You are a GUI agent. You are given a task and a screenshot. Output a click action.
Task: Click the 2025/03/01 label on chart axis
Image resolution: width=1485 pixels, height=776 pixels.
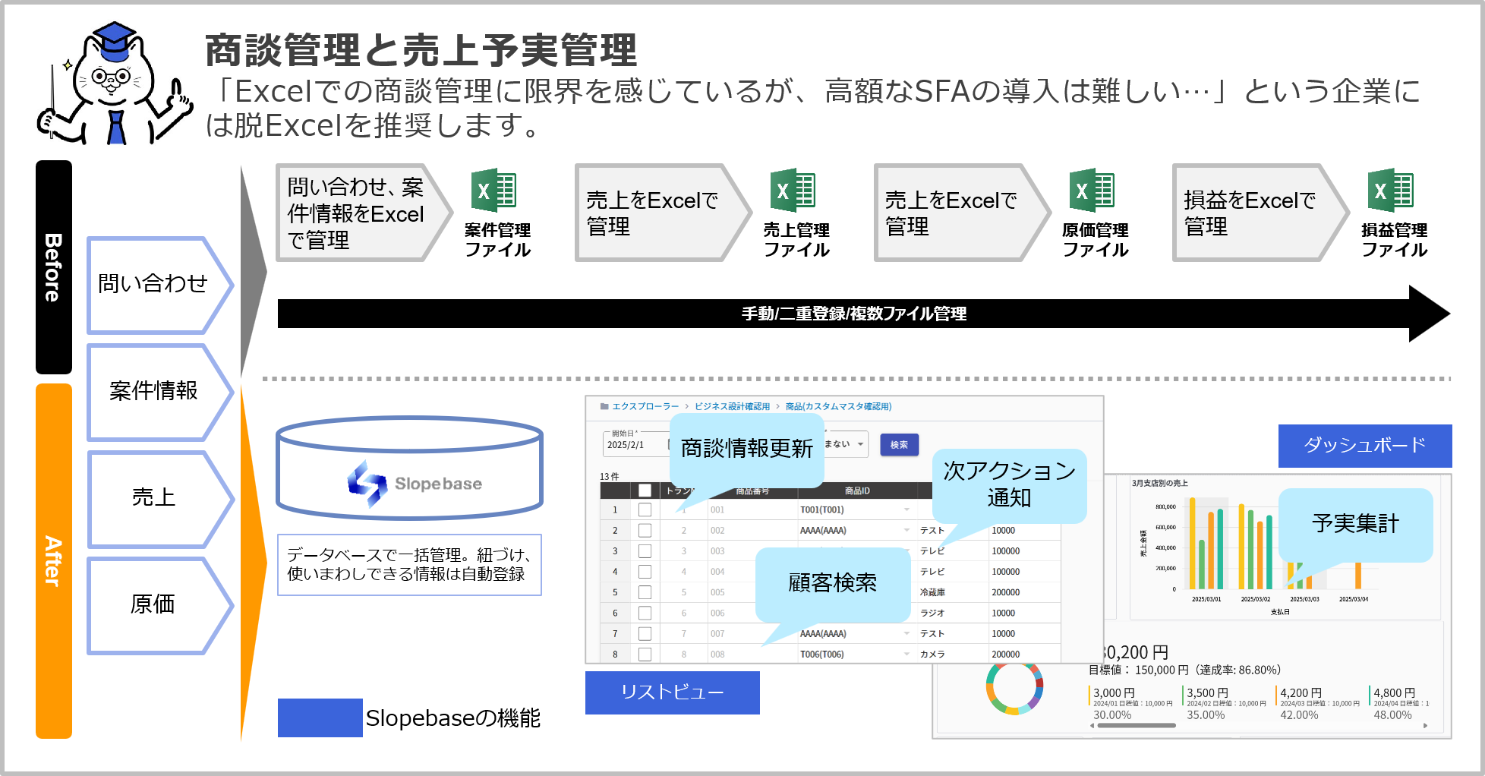(1206, 599)
